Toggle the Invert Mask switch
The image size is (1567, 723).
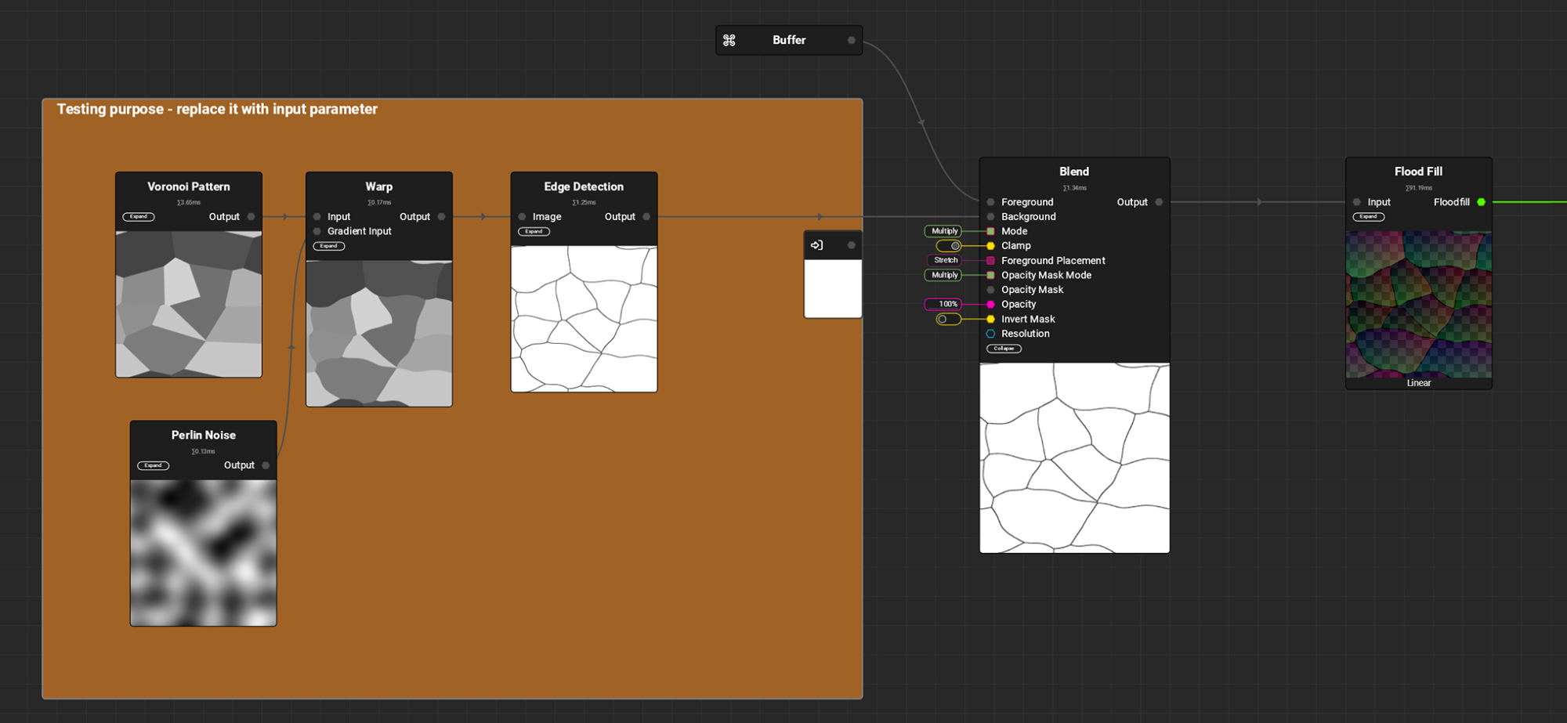(x=948, y=320)
